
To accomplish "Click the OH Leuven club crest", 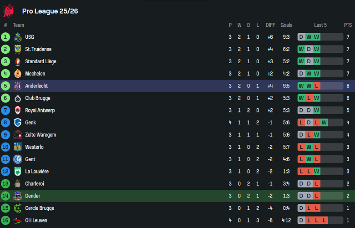I will 18,221.
